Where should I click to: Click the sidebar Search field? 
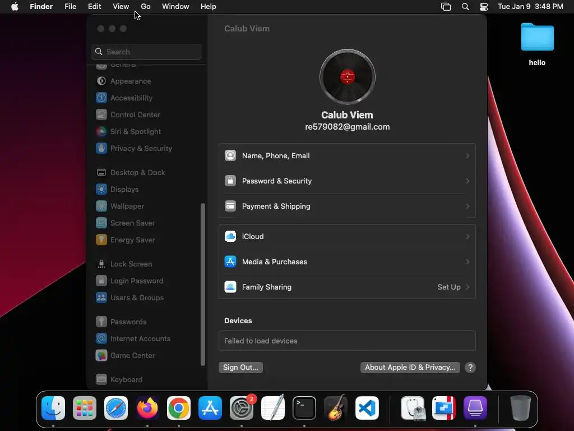click(146, 52)
